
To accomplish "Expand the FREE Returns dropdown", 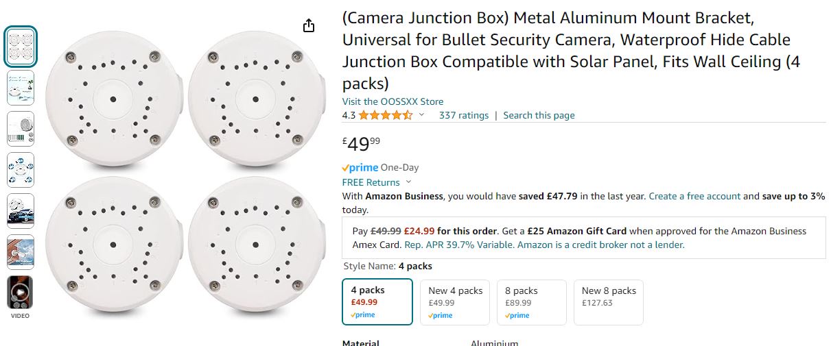I will pos(409,182).
